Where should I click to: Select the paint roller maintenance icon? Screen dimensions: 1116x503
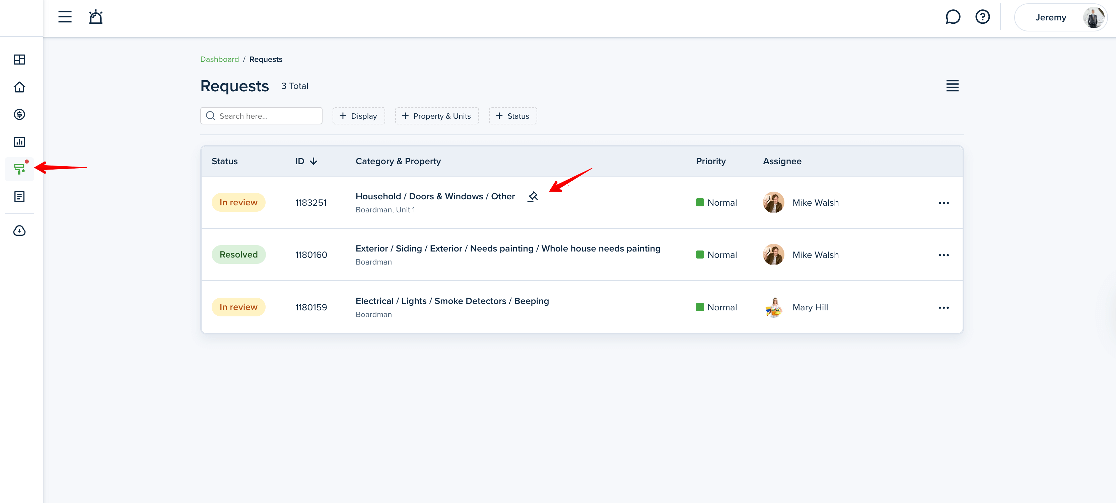pos(19,169)
